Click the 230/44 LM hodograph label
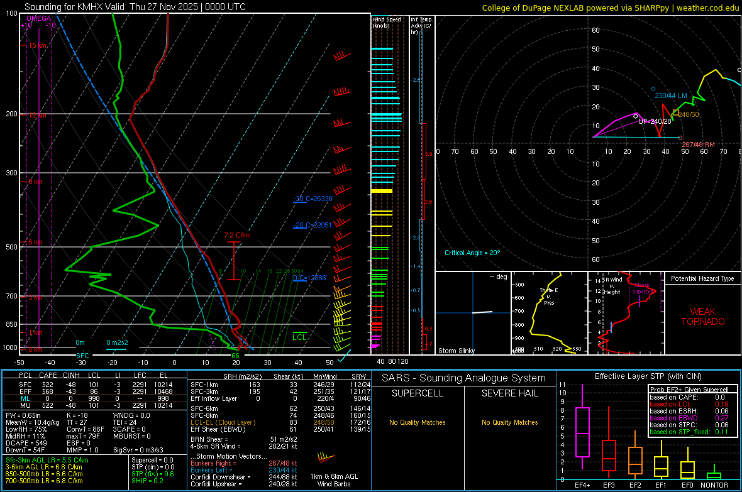This screenshot has width=742, height=492. pos(670,96)
